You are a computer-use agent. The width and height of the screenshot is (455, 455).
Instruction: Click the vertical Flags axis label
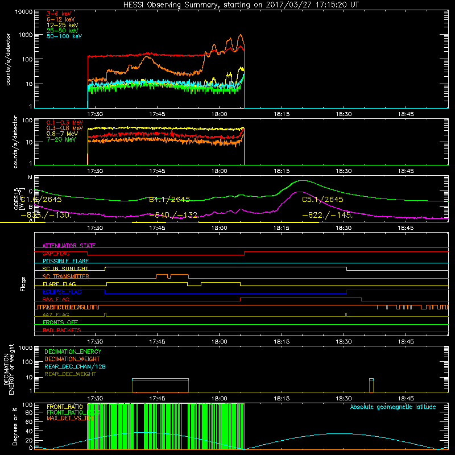point(23,284)
